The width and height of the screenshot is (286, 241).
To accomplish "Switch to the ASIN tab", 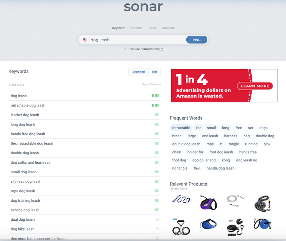I will [x=152, y=28].
